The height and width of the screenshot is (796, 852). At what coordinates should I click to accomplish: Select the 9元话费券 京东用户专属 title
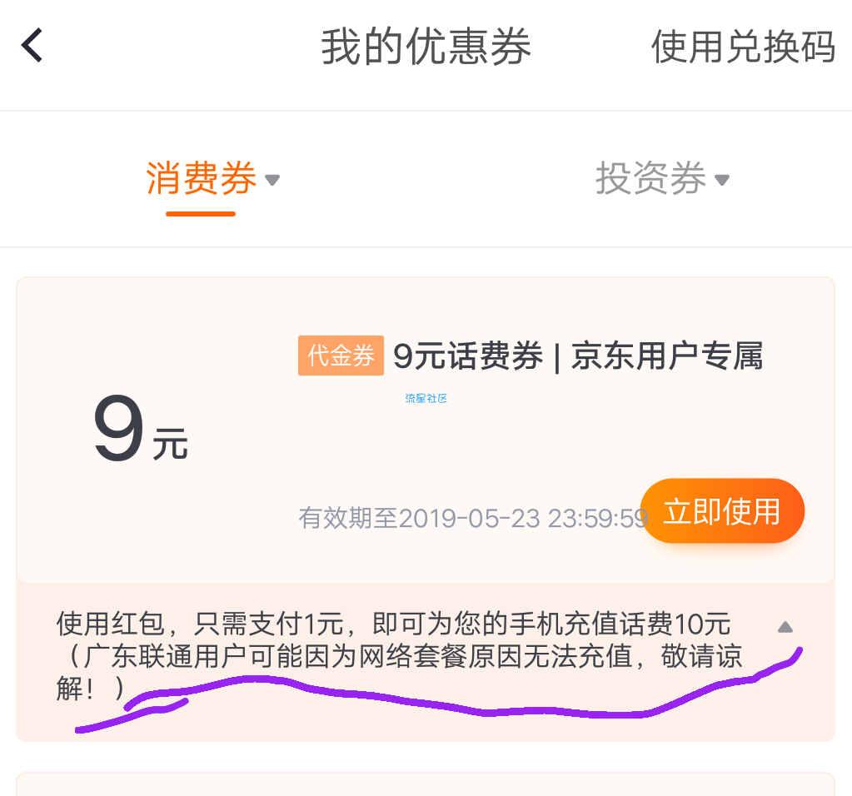click(578, 356)
